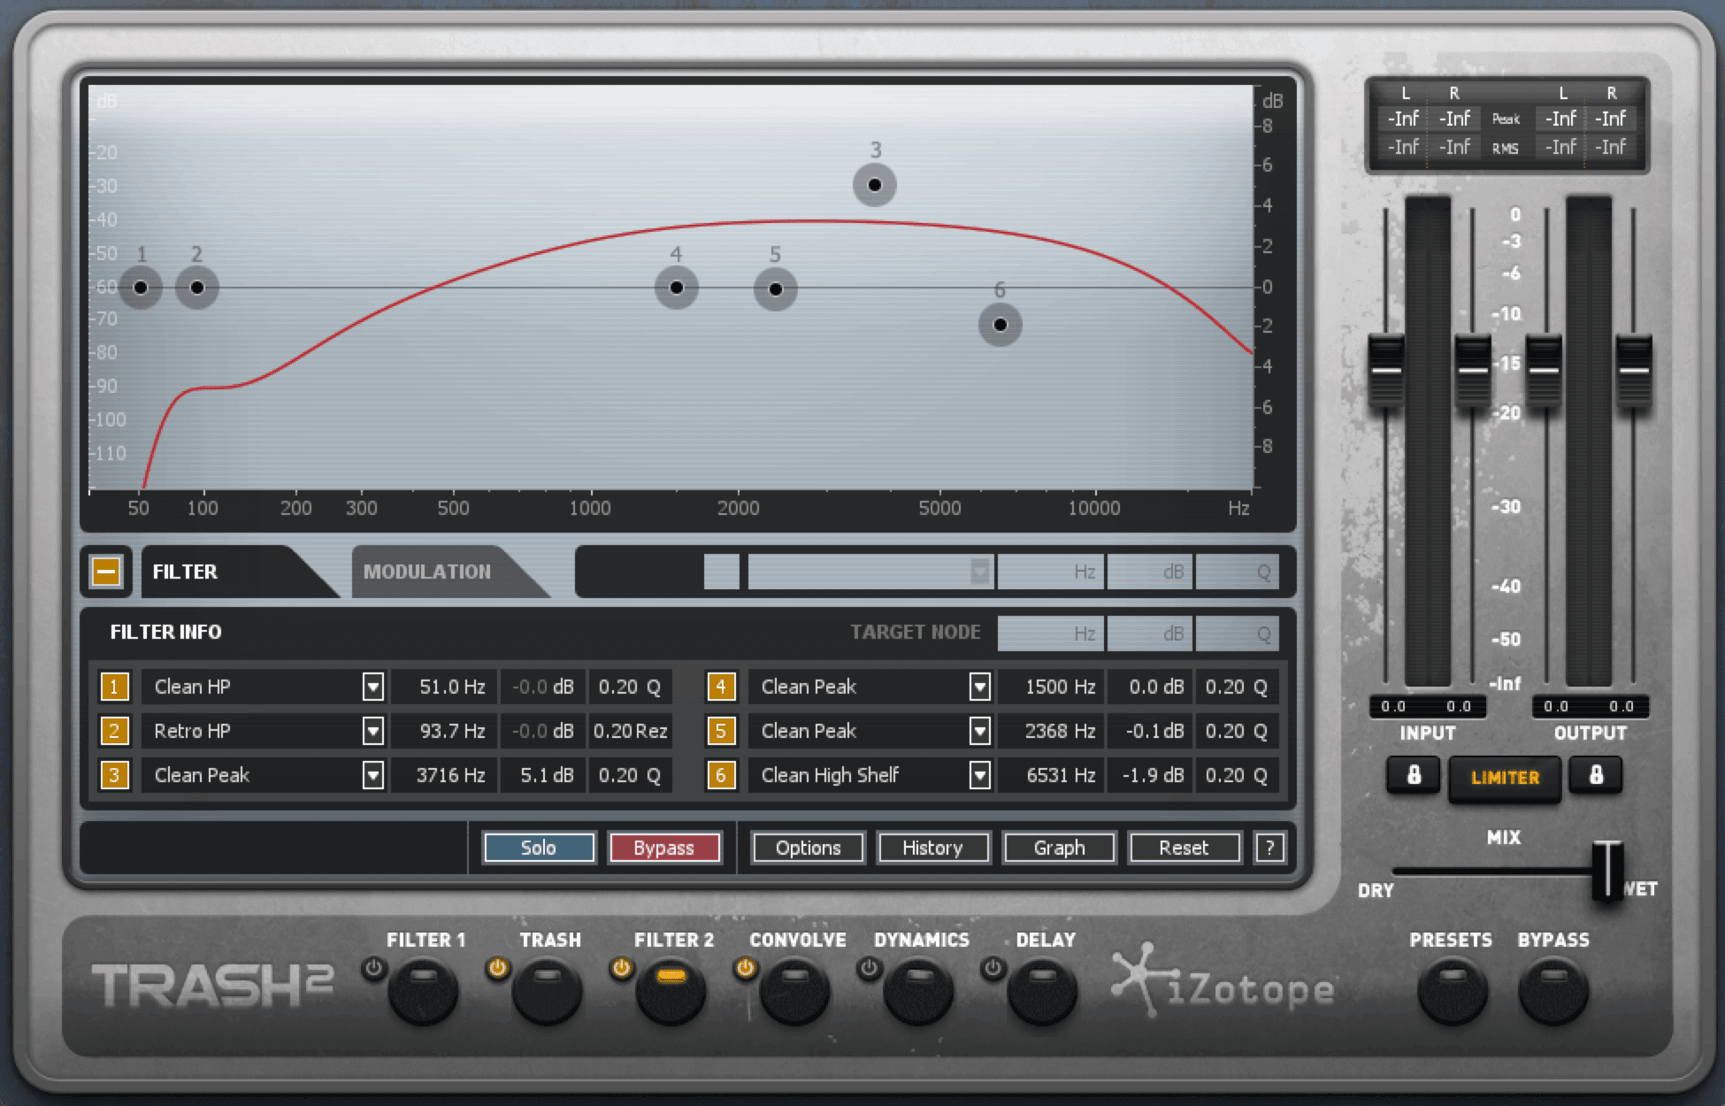Screen dimensions: 1725x1106
Task: Toggle Filter 2 module power
Action: point(622,968)
